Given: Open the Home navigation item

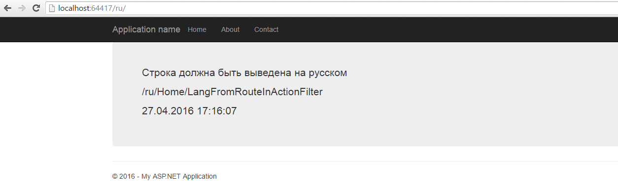Looking at the screenshot, I should (197, 29).
